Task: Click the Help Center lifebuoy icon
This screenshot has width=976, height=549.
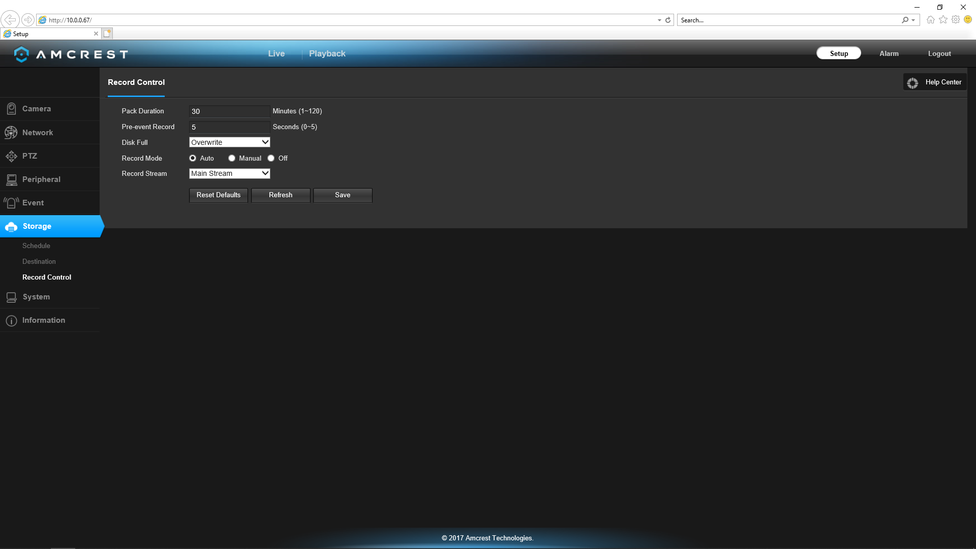Action: (912, 82)
